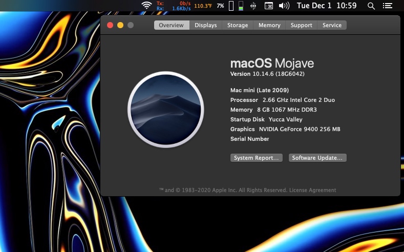This screenshot has height=252, width=404.
Task: Open Spotlight search magnifier
Action: click(371, 6)
